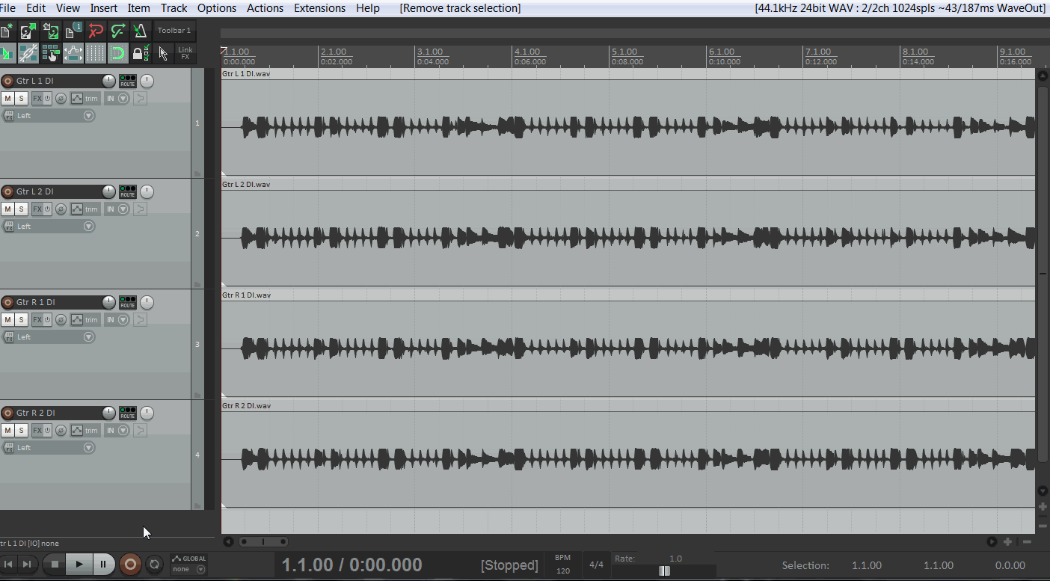Open the Insert menu

[103, 8]
